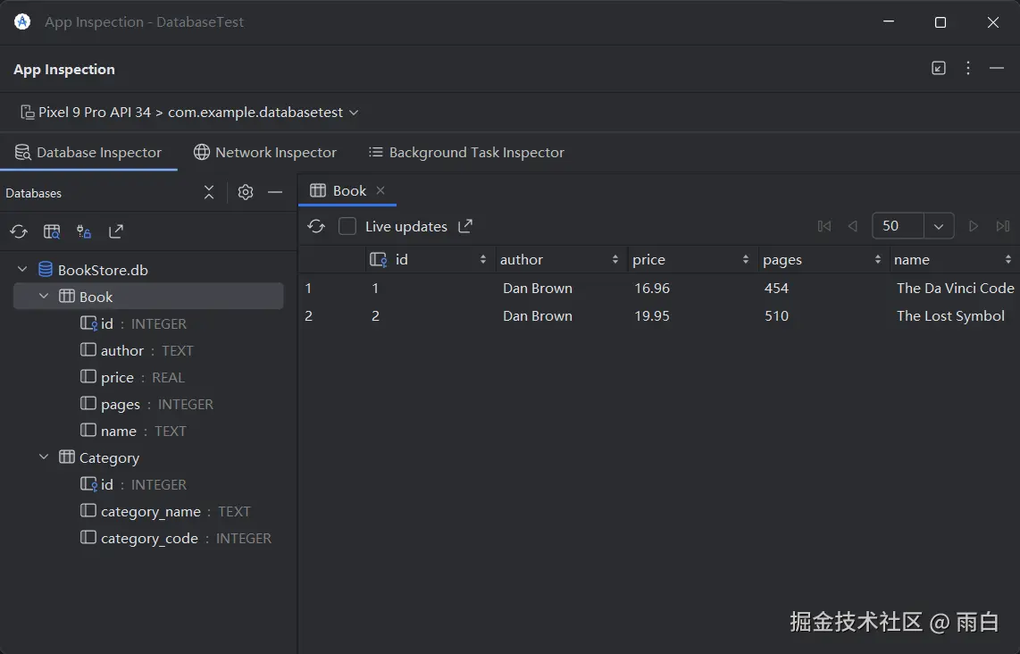The width and height of the screenshot is (1020, 654).
Task: Export Book table to file
Action: click(x=465, y=227)
